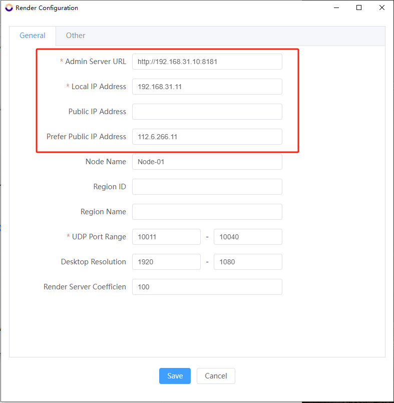
Task: Focus the Render Server Coefficient field
Action: tap(207, 287)
